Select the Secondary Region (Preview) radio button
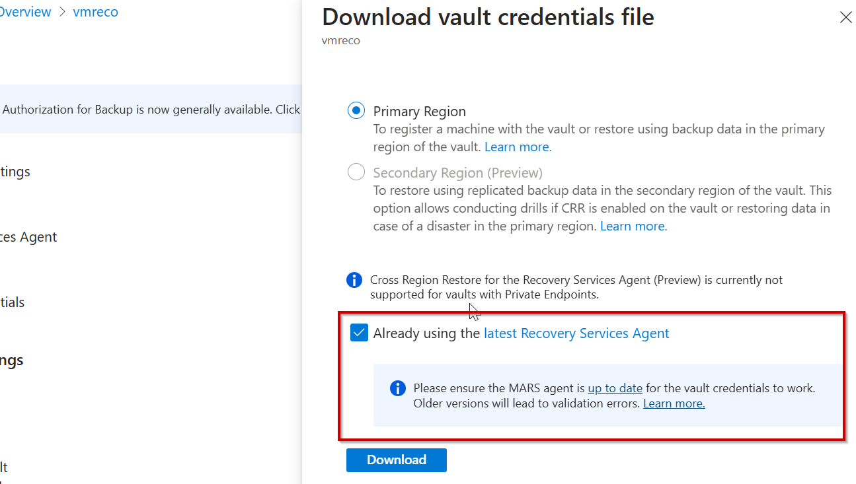The width and height of the screenshot is (856, 484). click(356, 172)
